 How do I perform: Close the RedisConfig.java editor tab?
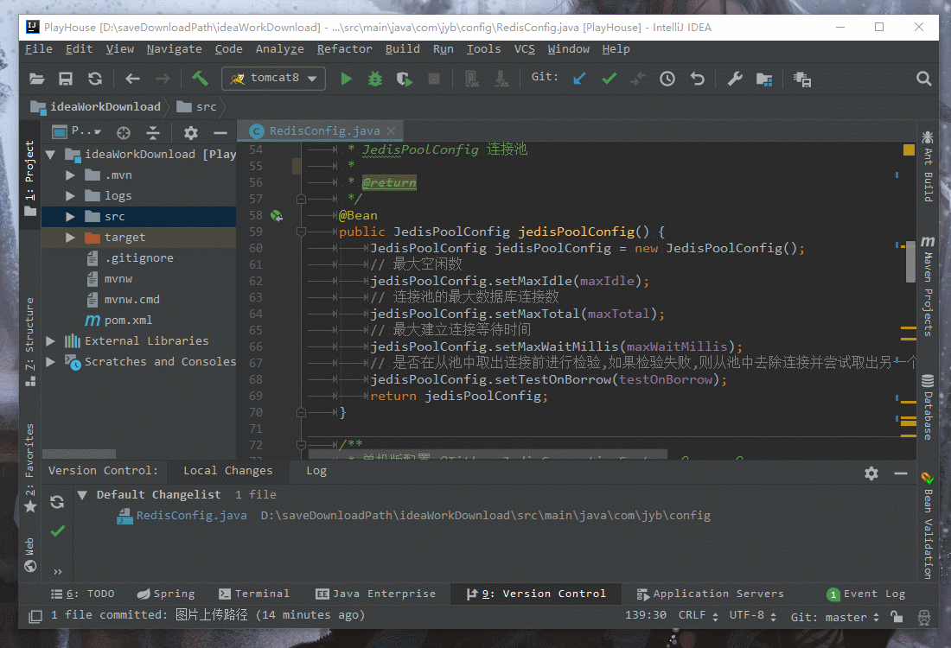point(391,131)
